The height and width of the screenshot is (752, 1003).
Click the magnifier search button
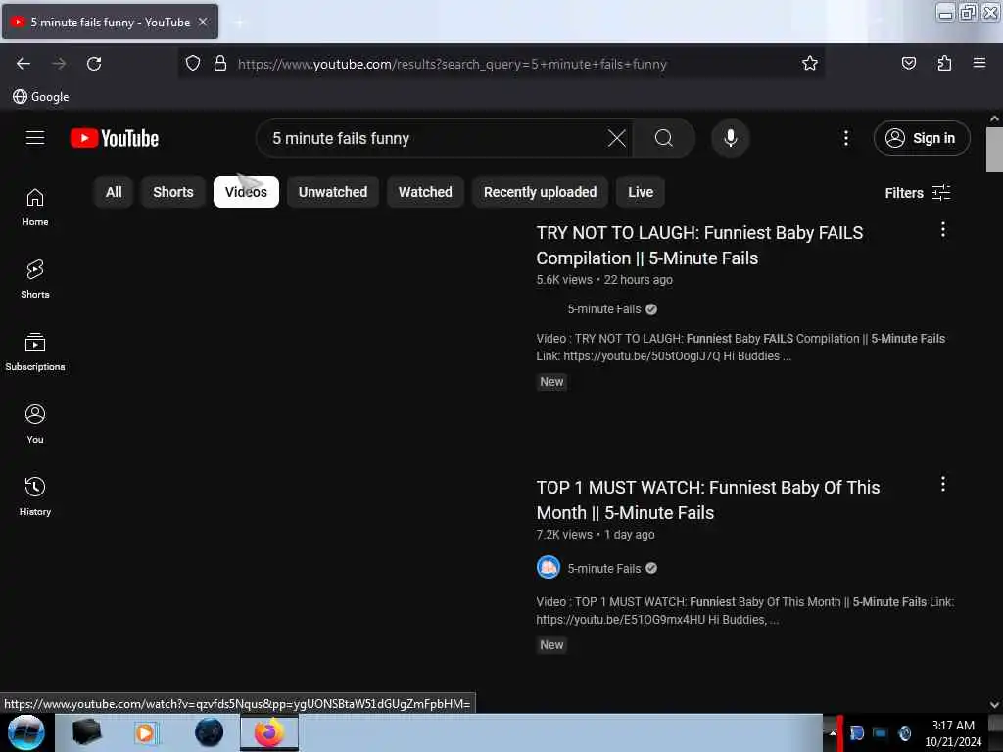[x=663, y=138]
